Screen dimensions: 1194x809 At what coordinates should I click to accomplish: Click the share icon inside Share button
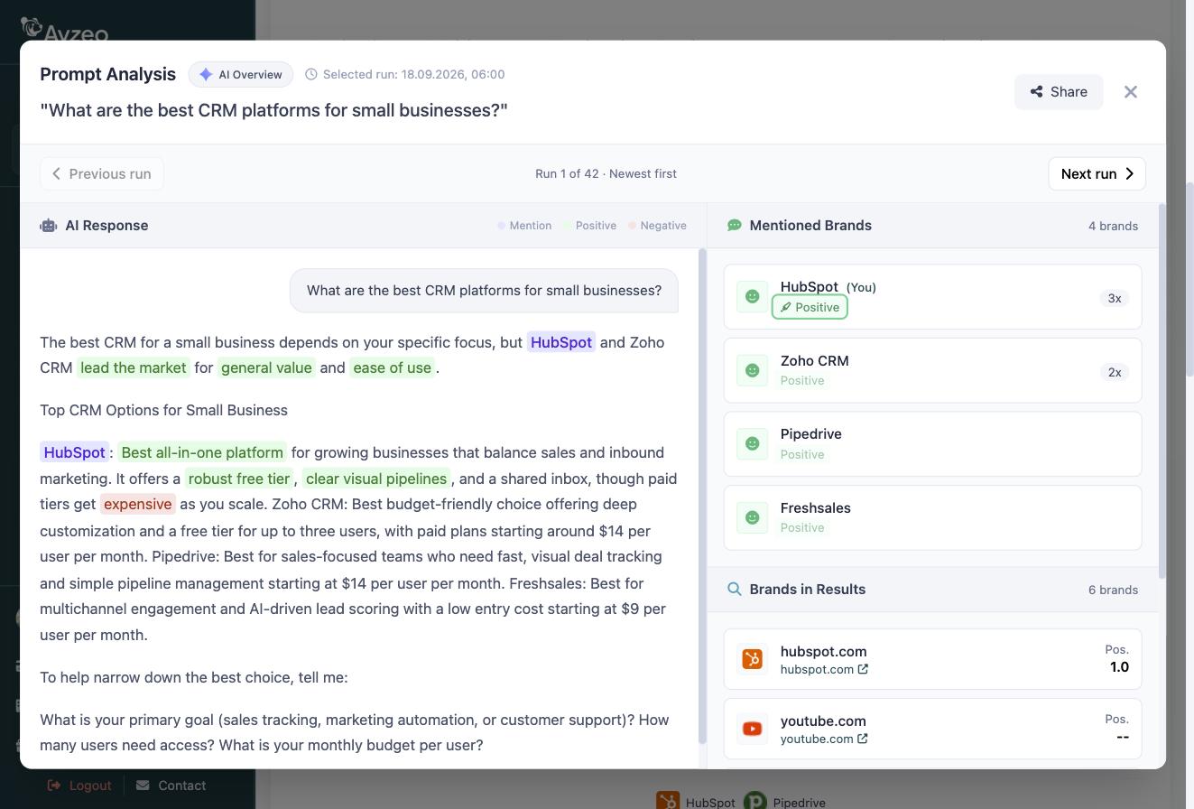coord(1037,92)
